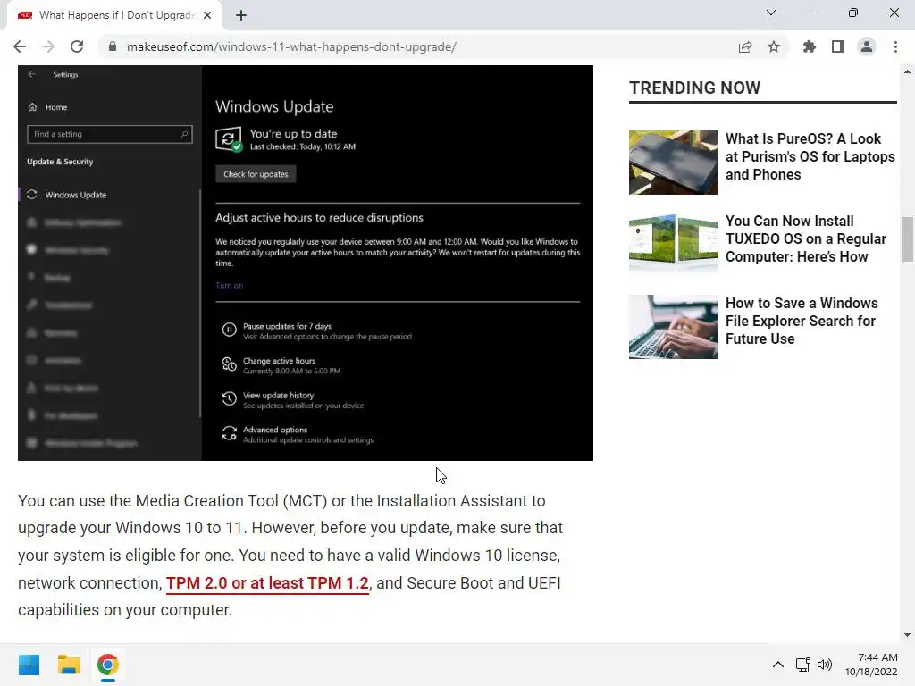The image size is (915, 686).
Task: Open the tab search dropdown
Action: (771, 13)
